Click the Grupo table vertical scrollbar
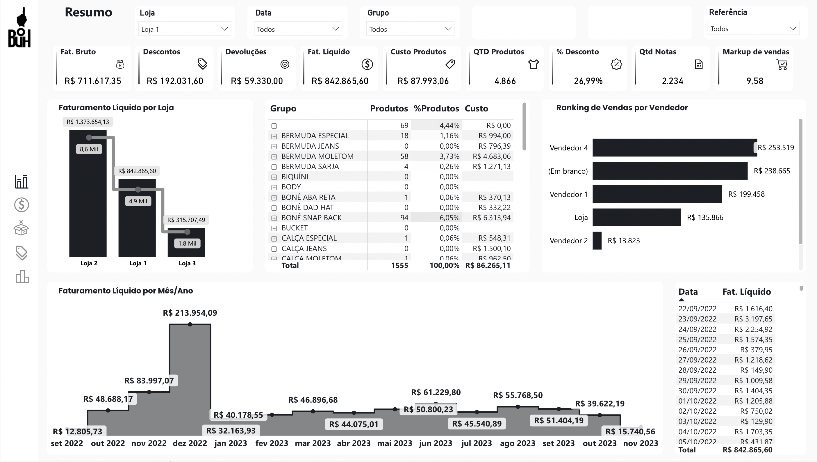Viewport: 817px width, 462px height. tap(524, 127)
